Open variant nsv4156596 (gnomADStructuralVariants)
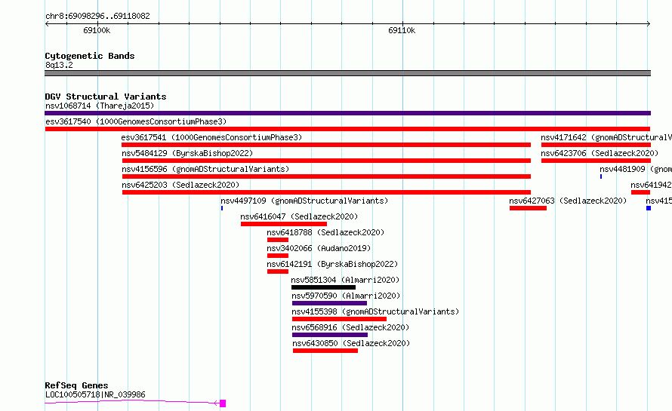The height and width of the screenshot is (411, 672). 205,169
